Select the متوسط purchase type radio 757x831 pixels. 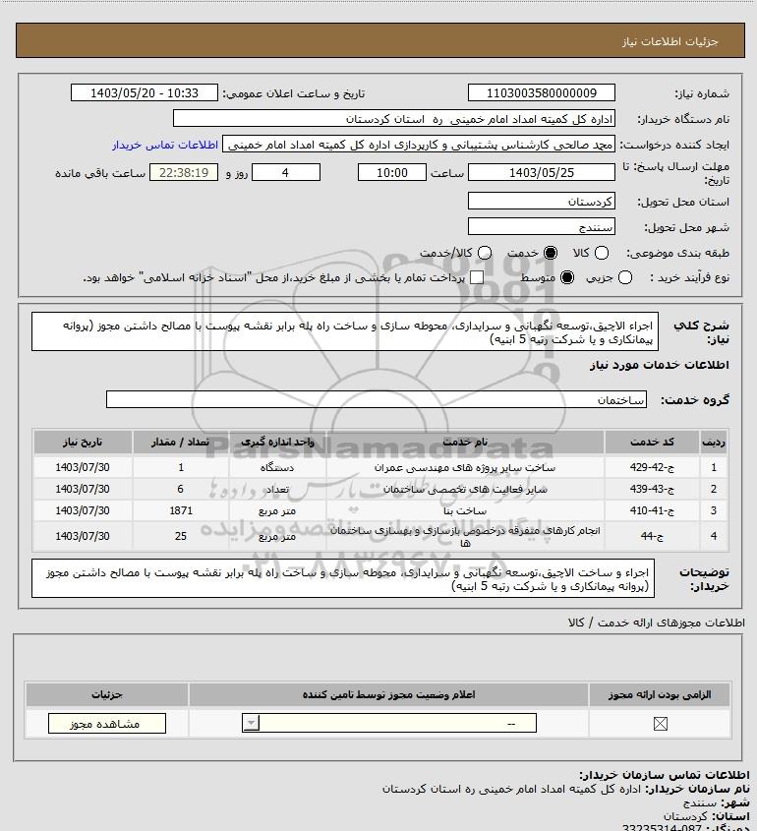click(x=567, y=277)
